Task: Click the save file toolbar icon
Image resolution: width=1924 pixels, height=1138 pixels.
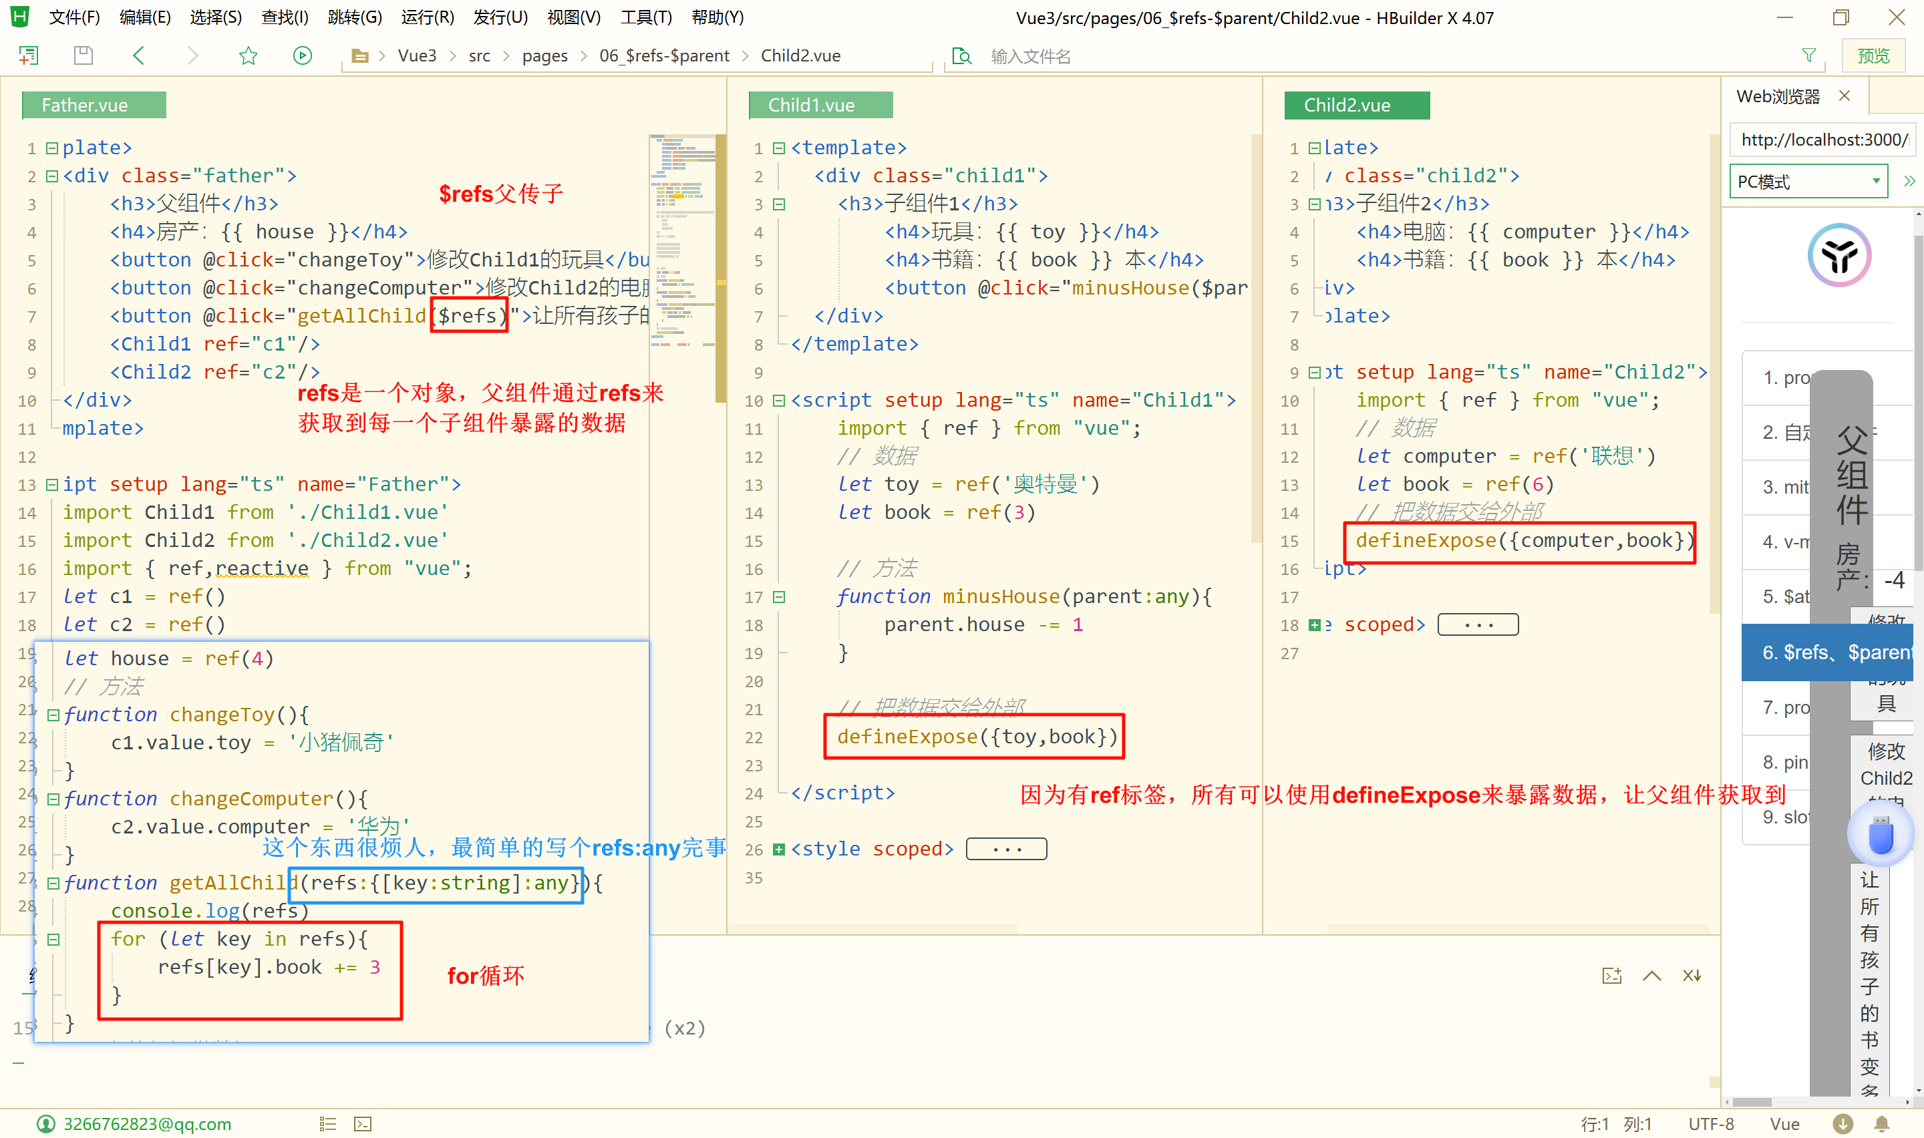Action: [x=83, y=55]
